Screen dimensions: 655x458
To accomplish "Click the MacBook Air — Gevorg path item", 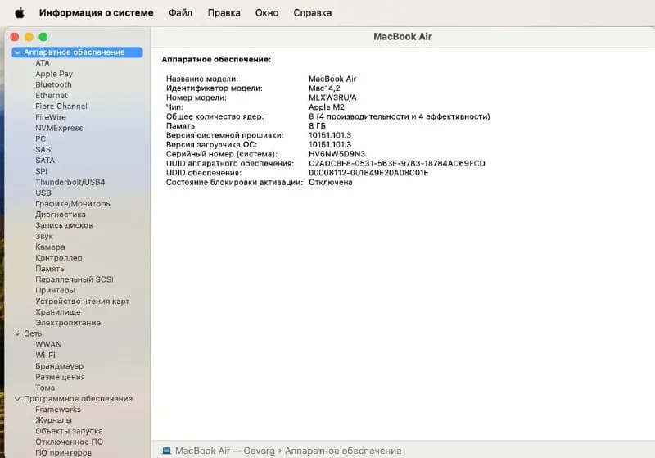I will pyautogui.click(x=224, y=451).
